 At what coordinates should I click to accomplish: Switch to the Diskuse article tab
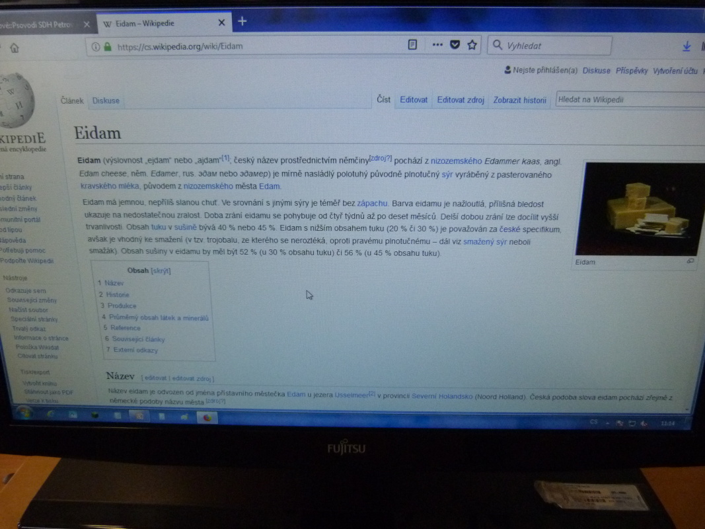pyautogui.click(x=106, y=101)
